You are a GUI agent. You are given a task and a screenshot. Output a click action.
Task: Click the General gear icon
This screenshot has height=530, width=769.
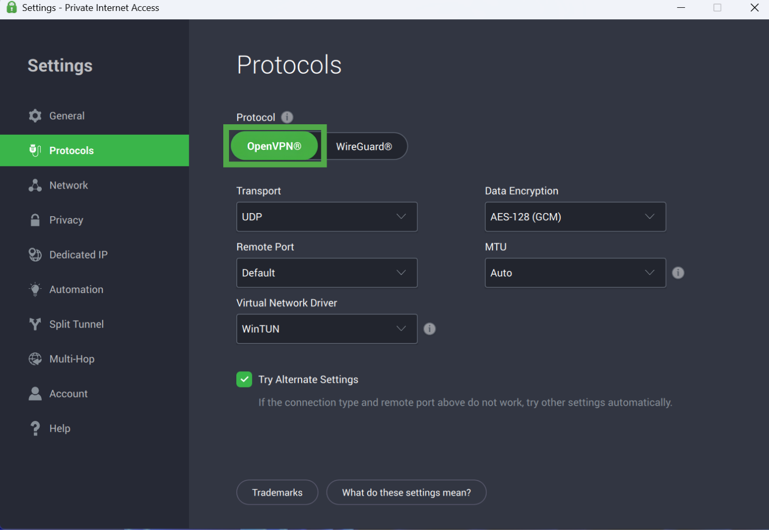(35, 116)
